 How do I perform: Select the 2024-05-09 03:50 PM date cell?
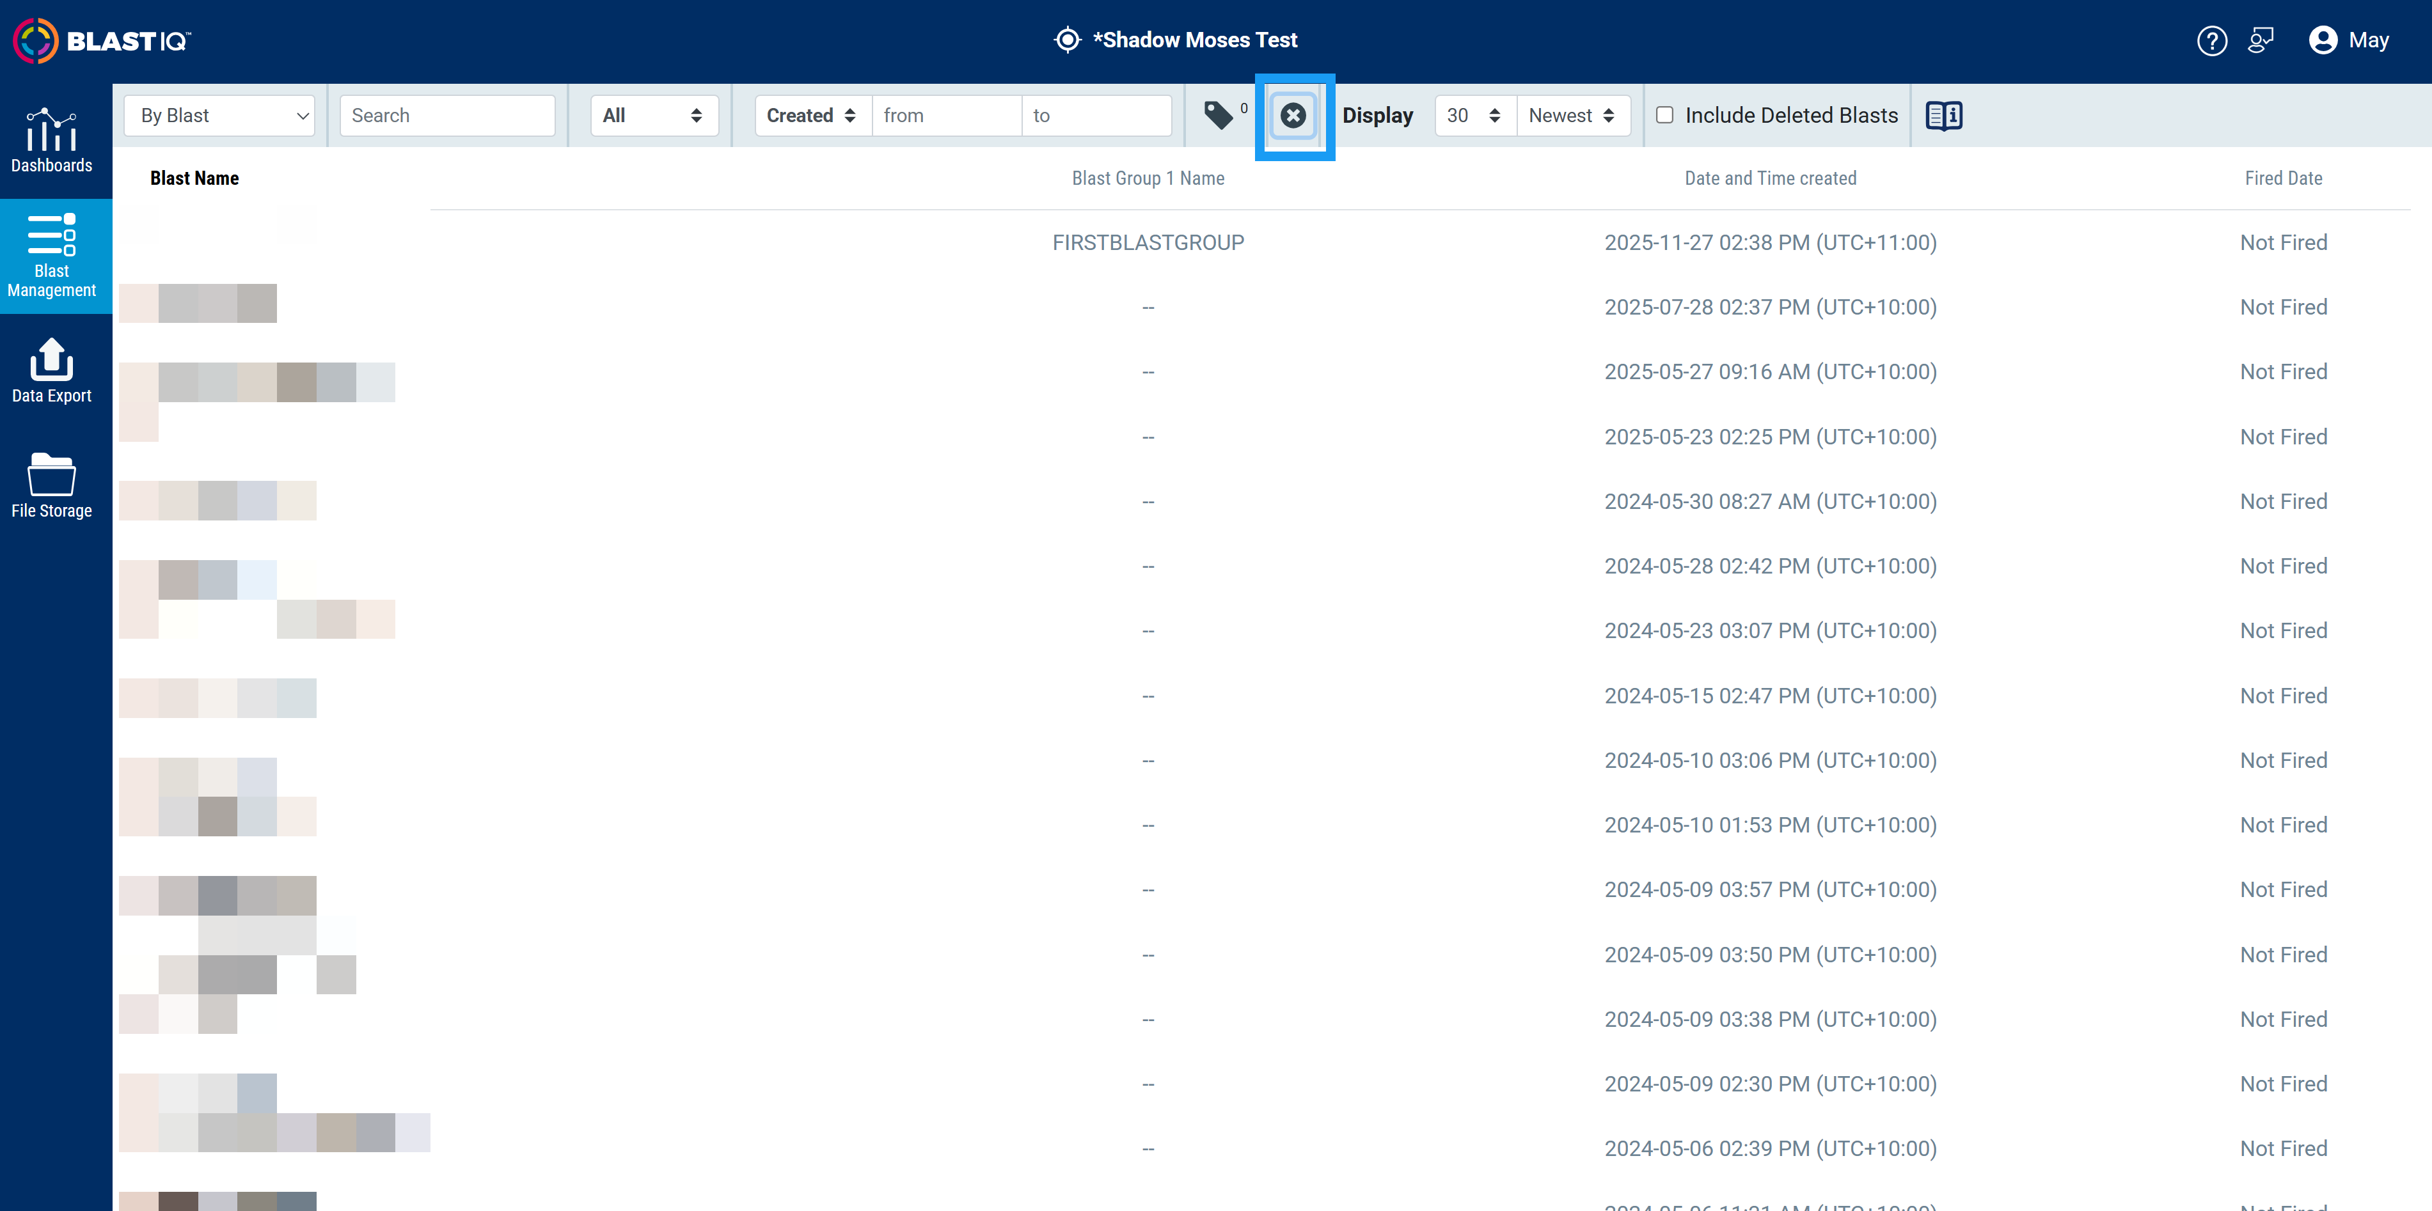[1770, 955]
